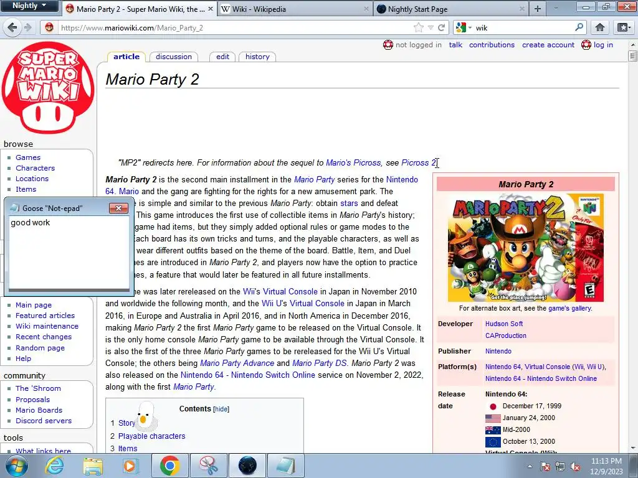Click the Australia flag icon by Mid-2000
Viewport: 638px width, 478px height.
pyautogui.click(x=493, y=429)
